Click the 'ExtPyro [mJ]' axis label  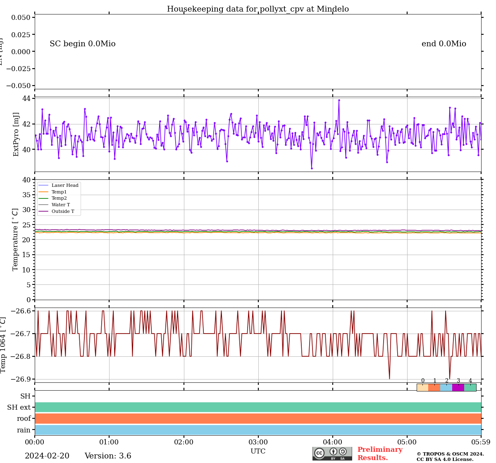(16, 134)
